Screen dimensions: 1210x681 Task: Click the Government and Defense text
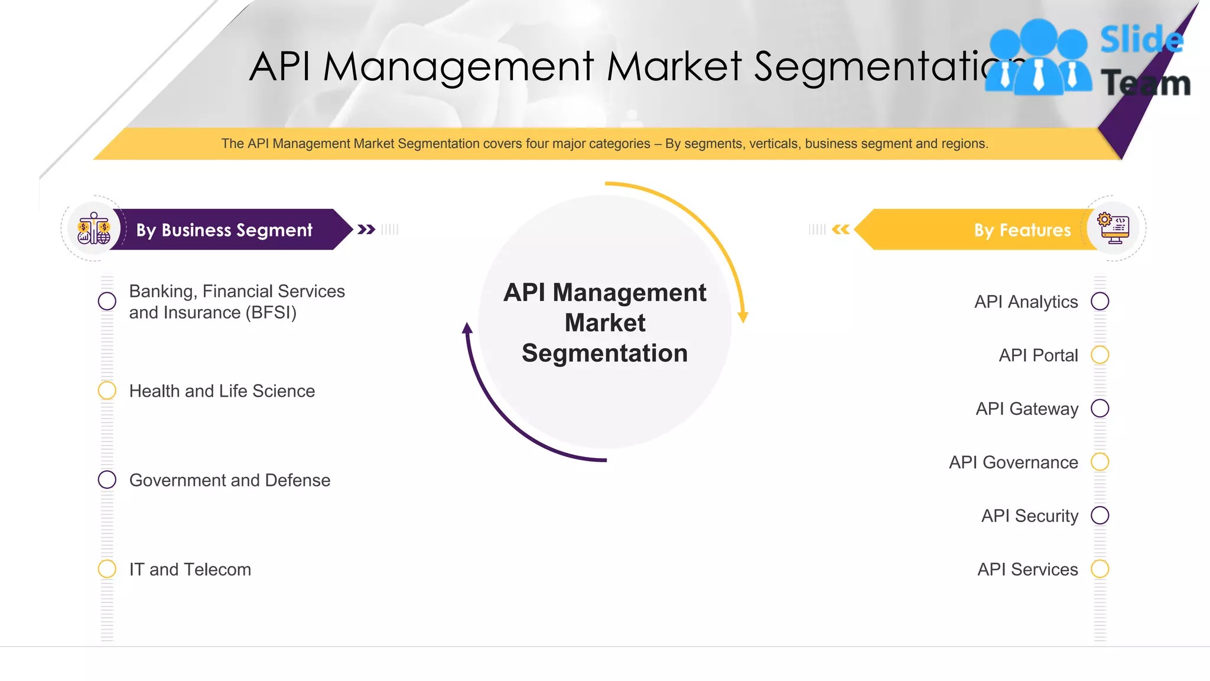pos(230,480)
